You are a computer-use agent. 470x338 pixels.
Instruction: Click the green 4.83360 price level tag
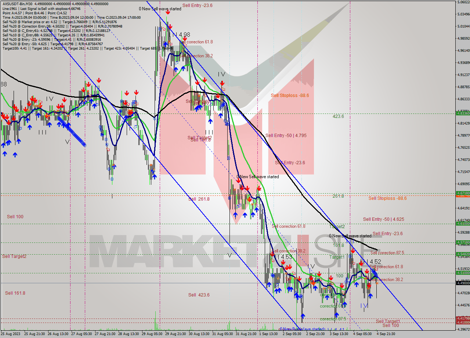click(x=463, y=113)
